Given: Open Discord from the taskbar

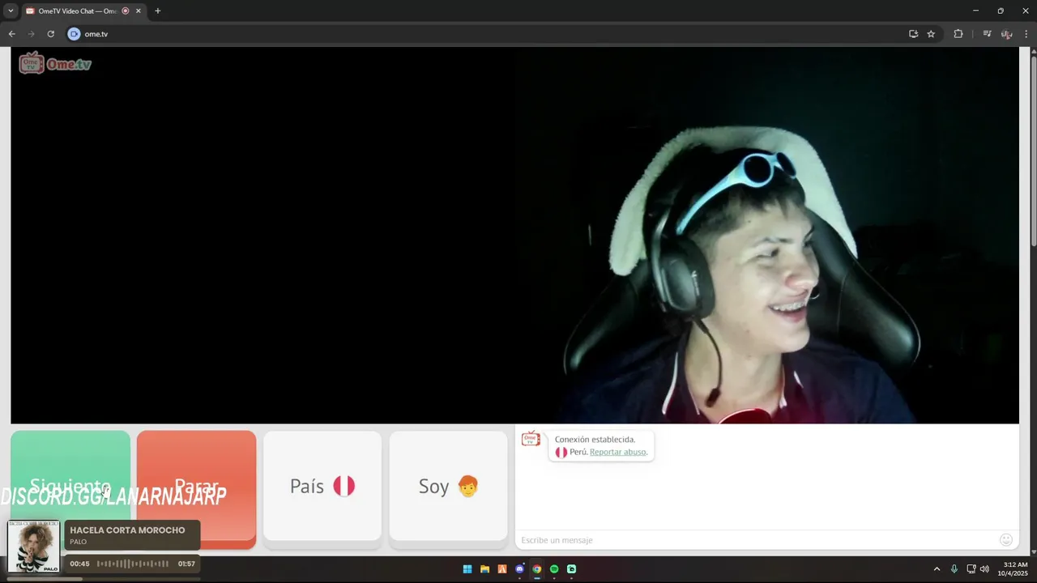Looking at the screenshot, I should click(x=519, y=569).
